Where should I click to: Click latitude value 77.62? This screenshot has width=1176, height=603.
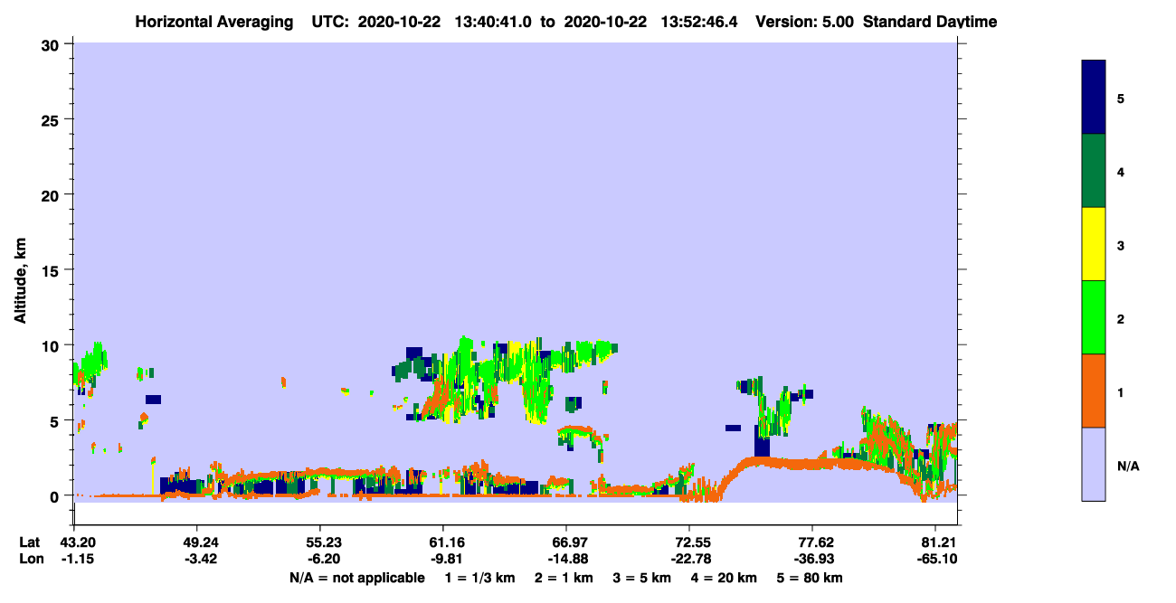[x=812, y=542]
